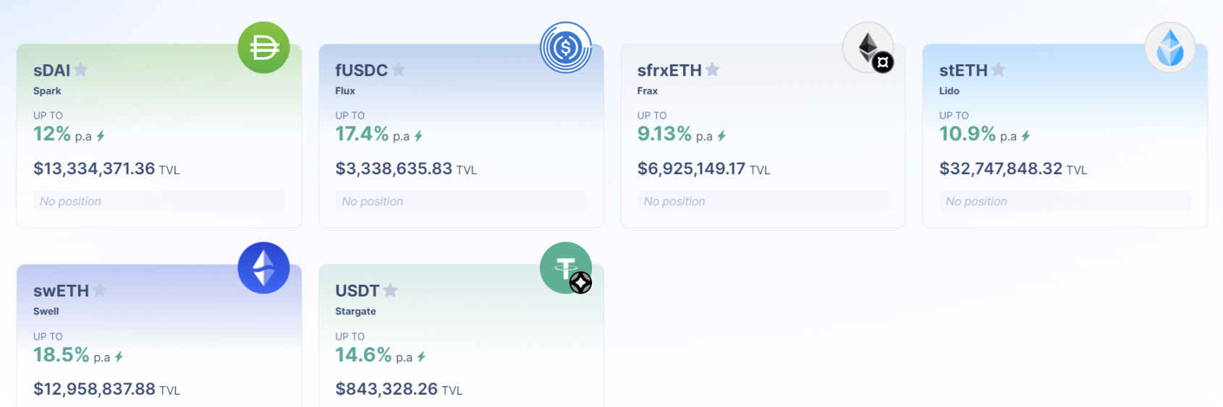
Task: Toggle the star next to fUSDC
Action: [399, 69]
